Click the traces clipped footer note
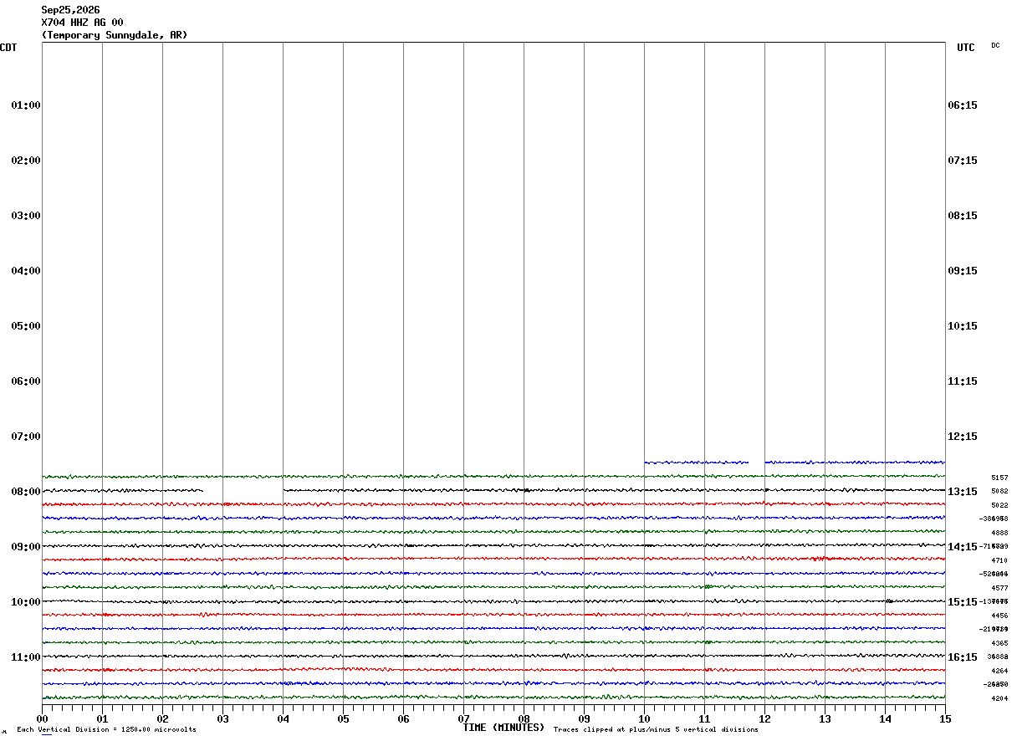 656,730
